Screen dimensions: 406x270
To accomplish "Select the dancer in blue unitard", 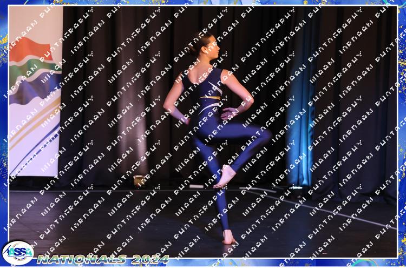I will coord(217,138).
